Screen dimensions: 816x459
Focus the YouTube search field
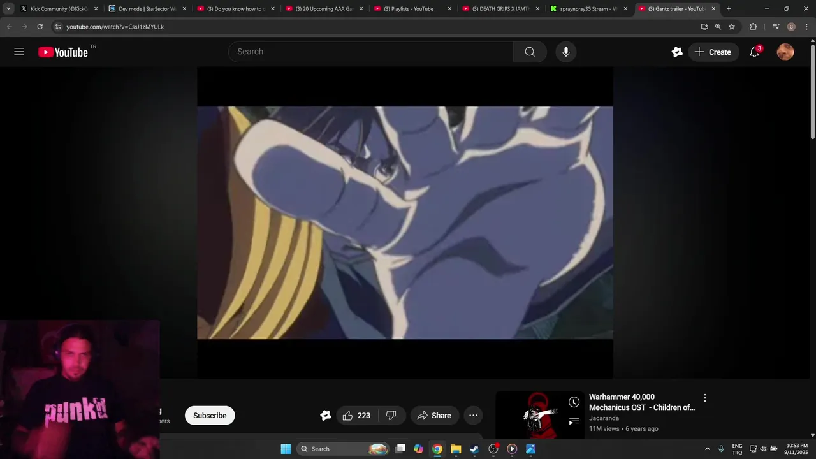point(370,52)
